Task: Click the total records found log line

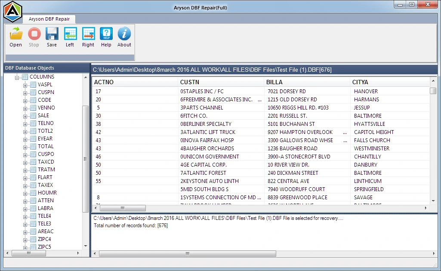Action: point(130,225)
